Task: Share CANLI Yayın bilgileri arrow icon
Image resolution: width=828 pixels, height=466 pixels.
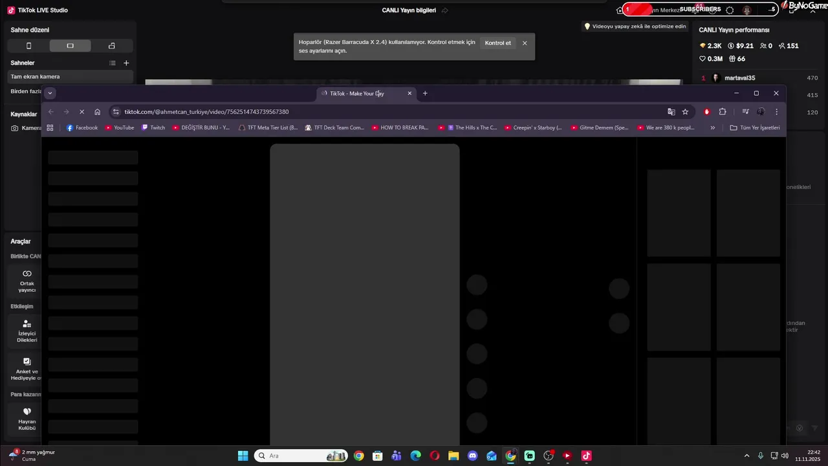Action: (445, 10)
